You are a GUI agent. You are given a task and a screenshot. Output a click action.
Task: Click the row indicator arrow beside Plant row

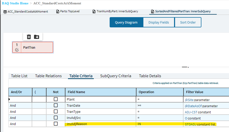coord(10,99)
